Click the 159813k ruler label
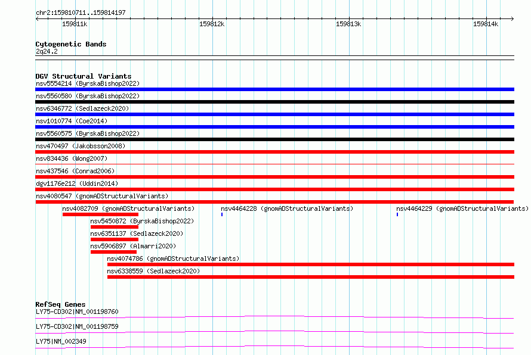 (348, 24)
